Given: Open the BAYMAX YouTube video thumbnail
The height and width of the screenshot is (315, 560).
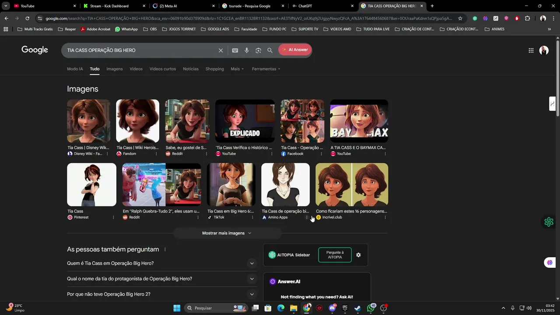Looking at the screenshot, I should tap(359, 121).
